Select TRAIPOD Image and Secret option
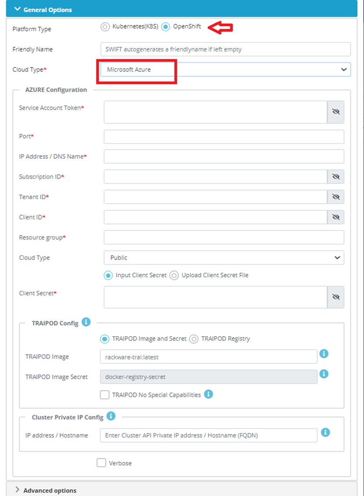This screenshot has width=364, height=496. [x=104, y=339]
